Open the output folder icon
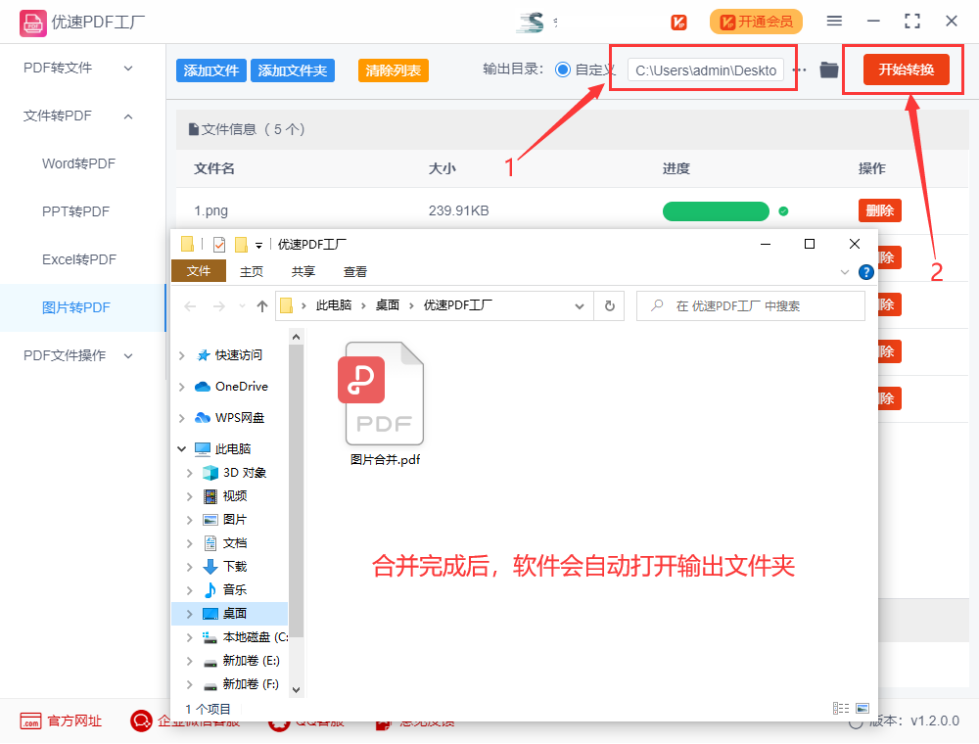Viewport: 979px width, 744px height. pos(828,70)
